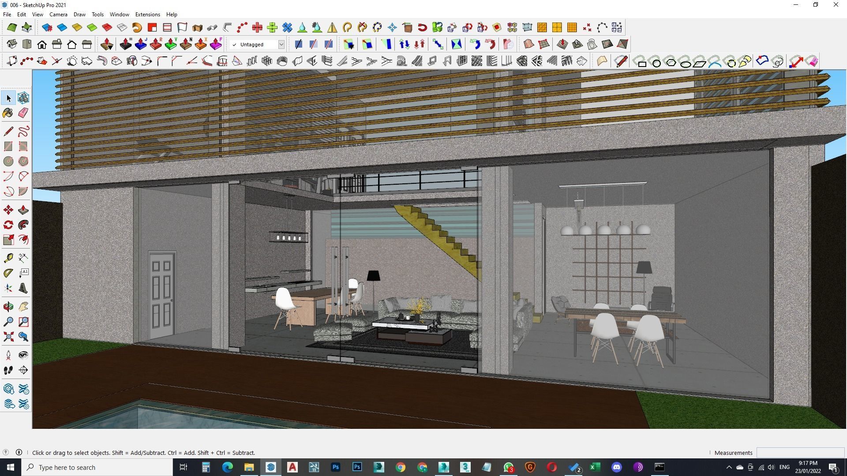Click the ENG language indicator

(x=784, y=467)
